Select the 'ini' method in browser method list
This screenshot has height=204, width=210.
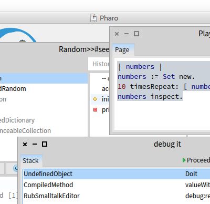100,99
